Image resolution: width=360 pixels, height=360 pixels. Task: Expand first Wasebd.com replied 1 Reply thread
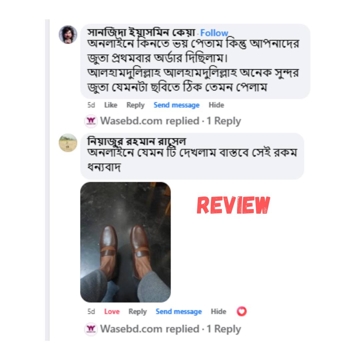pos(171,121)
